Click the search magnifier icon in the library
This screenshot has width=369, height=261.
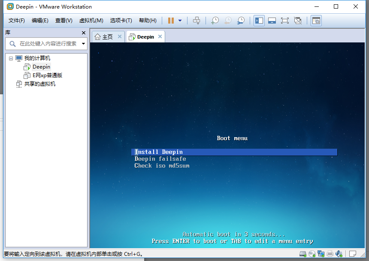(x=12, y=44)
